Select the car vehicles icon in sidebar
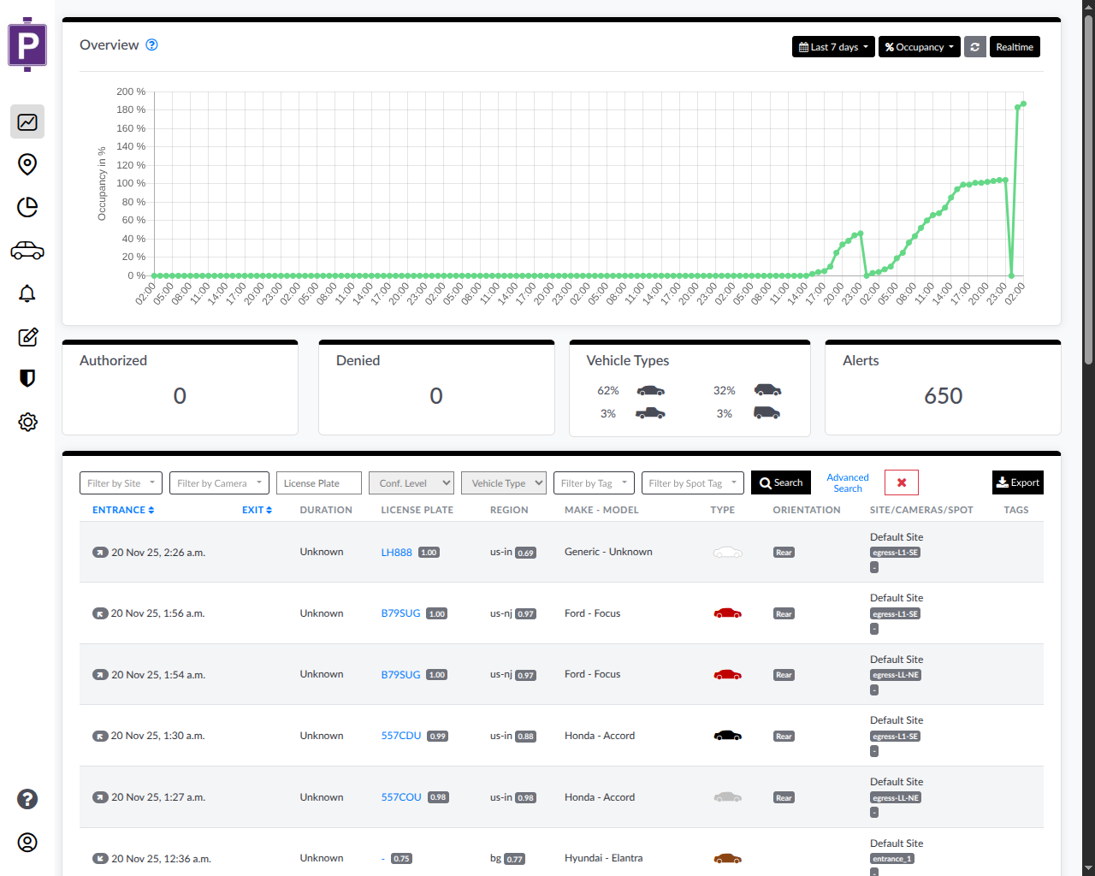This screenshot has height=876, width=1095. click(27, 250)
